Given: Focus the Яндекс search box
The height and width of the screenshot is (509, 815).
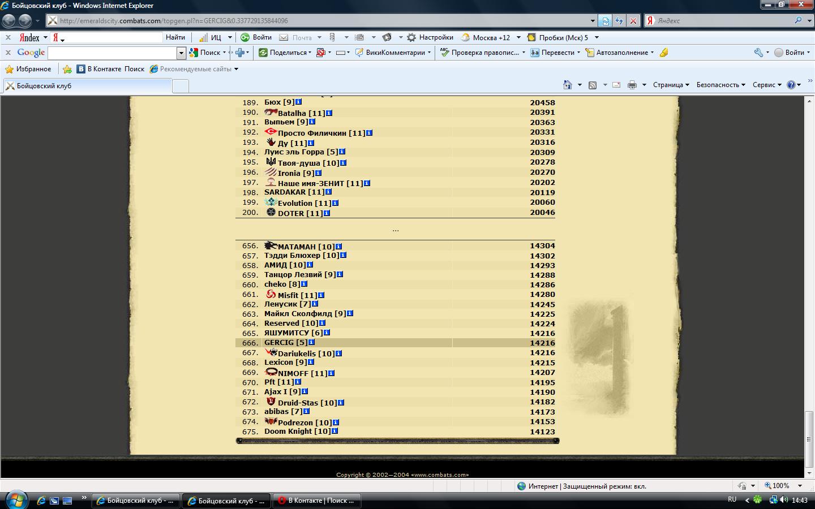Looking at the screenshot, I should 724,21.
